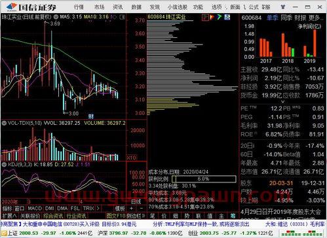Click the square panel icon after MA10
The width and height of the screenshot is (327, 238).
click(123, 17)
